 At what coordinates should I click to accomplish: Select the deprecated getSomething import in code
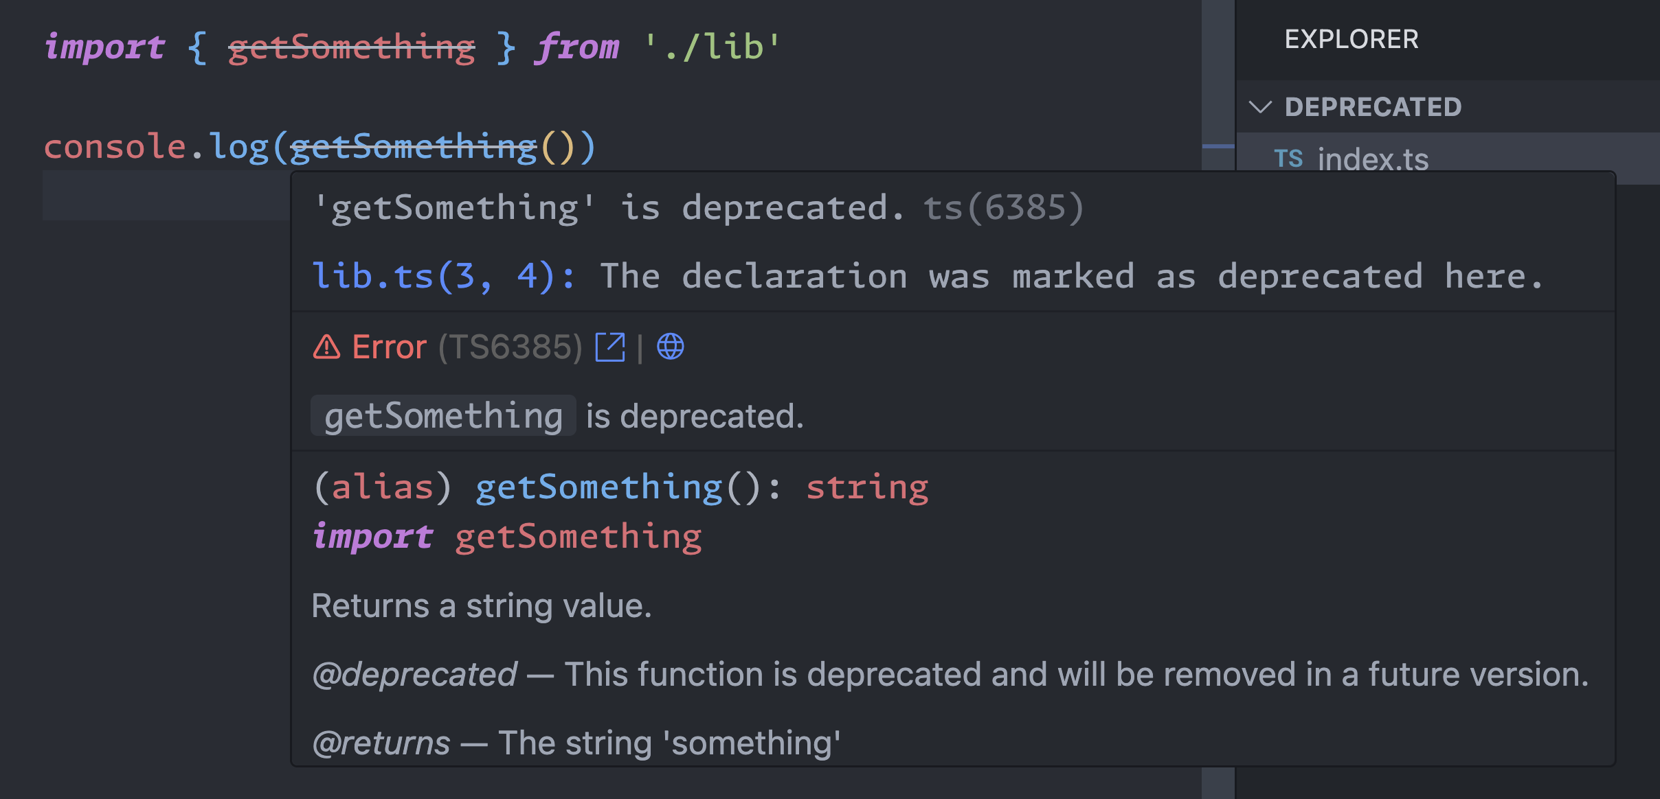352,46
